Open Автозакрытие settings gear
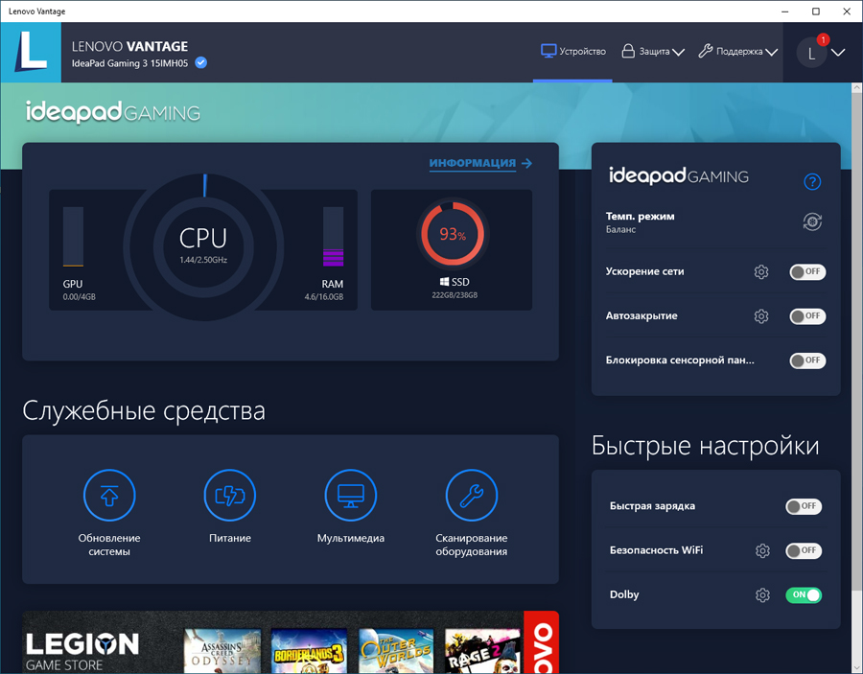Image resolution: width=863 pixels, height=674 pixels. [761, 316]
